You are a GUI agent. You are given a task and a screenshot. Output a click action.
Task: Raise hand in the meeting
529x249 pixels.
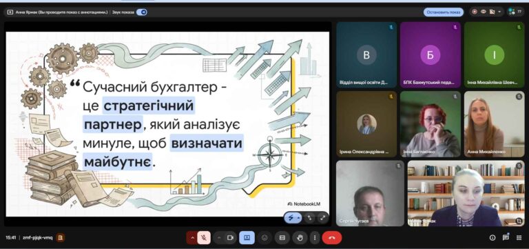300,238
